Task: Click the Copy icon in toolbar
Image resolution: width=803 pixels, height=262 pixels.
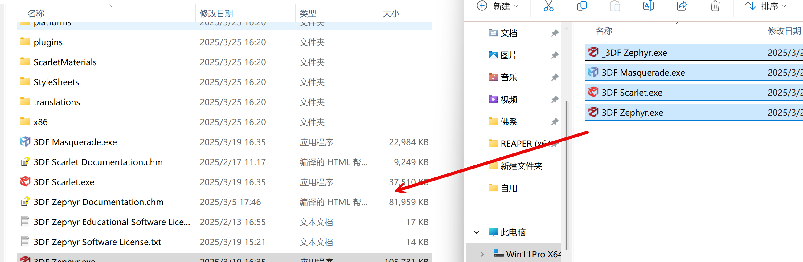Action: pyautogui.click(x=582, y=6)
